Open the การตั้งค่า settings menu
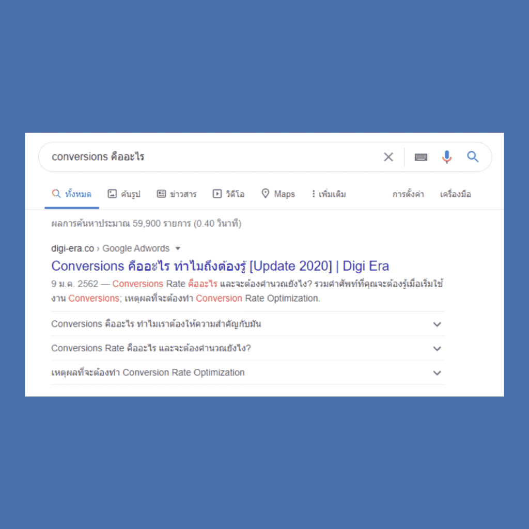Screen dimensions: 529x529 (x=408, y=194)
